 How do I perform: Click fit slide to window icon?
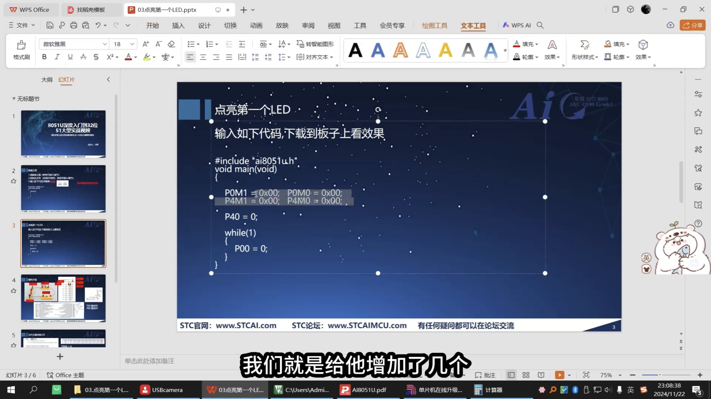[586, 375]
